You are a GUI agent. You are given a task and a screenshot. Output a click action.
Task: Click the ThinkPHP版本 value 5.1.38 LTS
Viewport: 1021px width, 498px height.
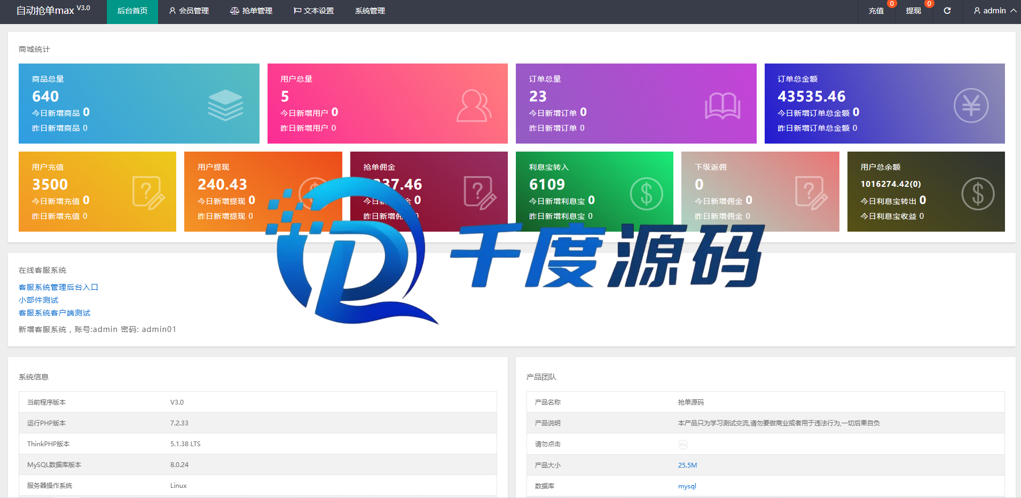tap(185, 444)
